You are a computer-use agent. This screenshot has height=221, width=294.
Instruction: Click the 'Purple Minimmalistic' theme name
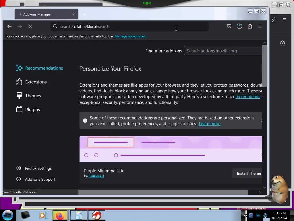(104, 171)
